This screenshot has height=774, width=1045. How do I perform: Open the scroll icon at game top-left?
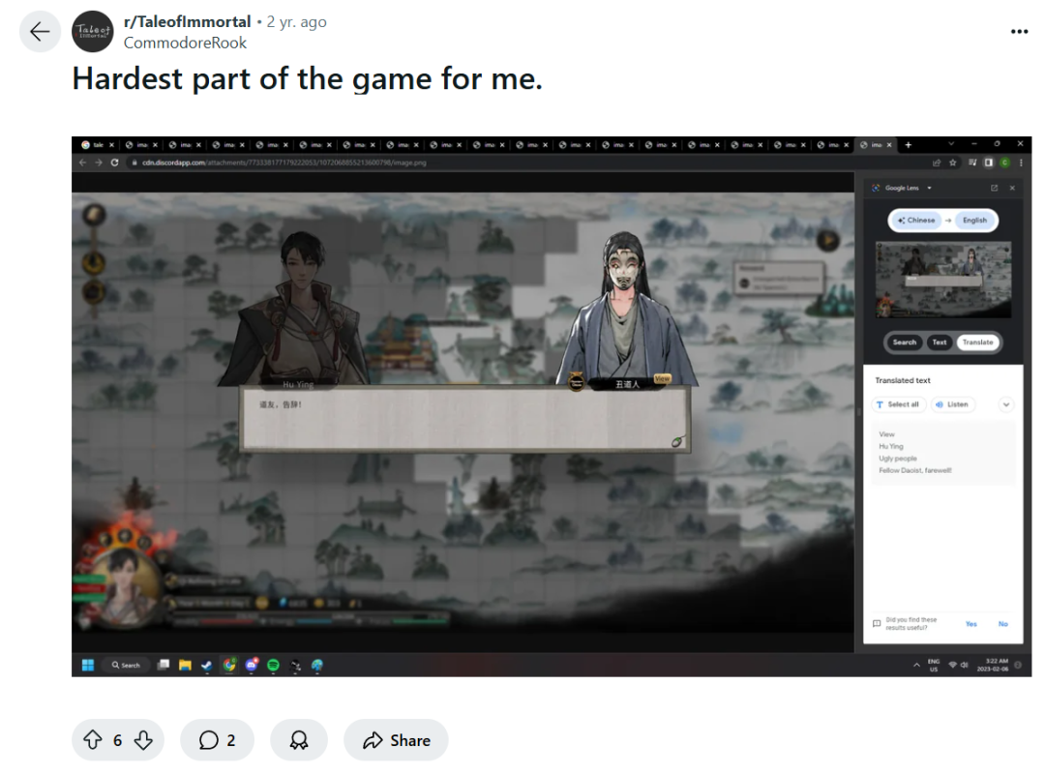point(94,215)
